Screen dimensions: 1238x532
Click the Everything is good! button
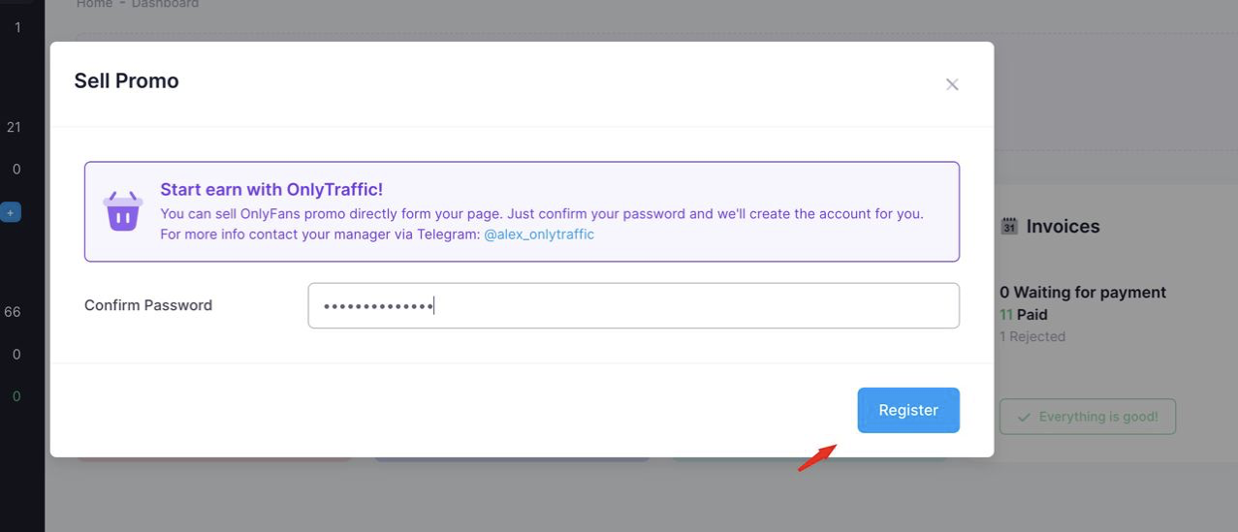[x=1087, y=417]
